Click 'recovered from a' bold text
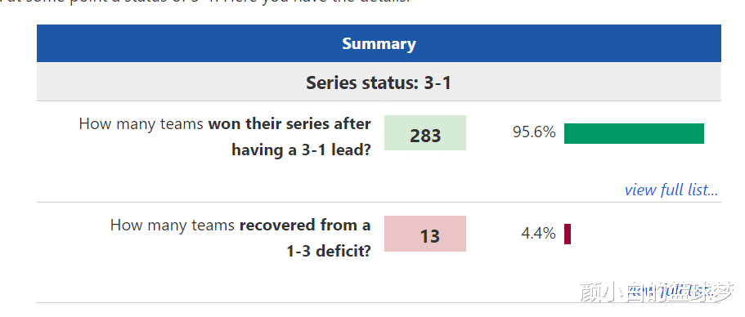Screen dimensions: 745x317 click(x=305, y=225)
